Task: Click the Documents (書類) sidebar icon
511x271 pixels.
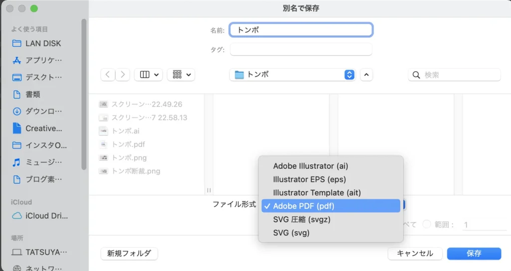Action: pos(17,94)
